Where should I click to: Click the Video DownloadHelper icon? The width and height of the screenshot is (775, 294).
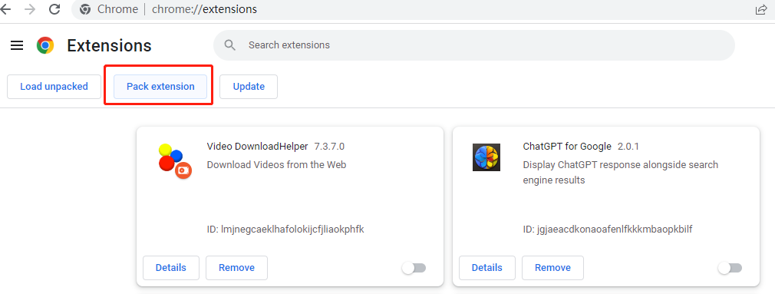(175, 161)
